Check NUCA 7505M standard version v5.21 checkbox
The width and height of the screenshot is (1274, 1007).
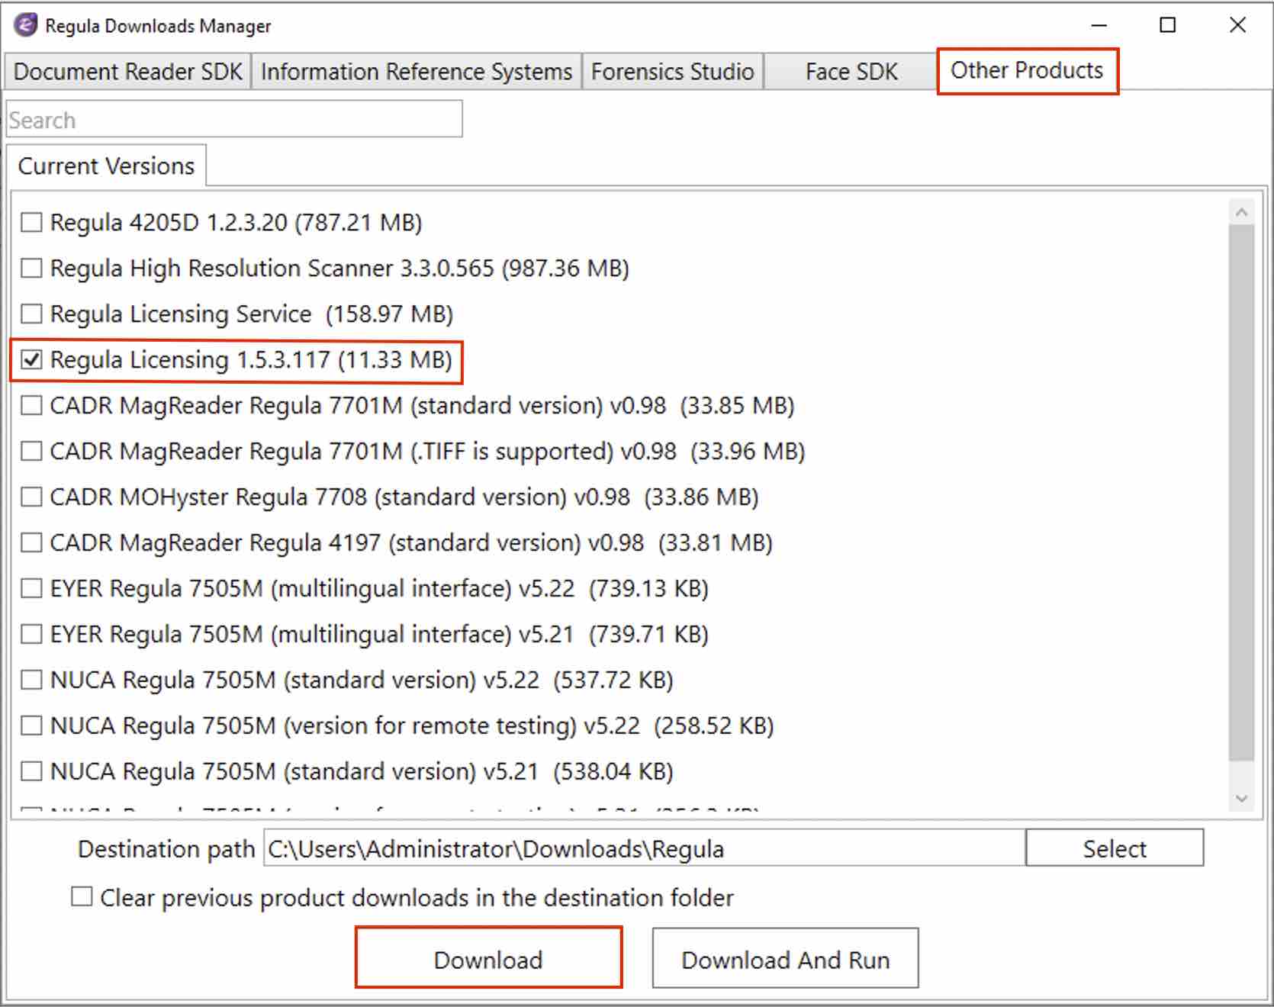click(31, 771)
